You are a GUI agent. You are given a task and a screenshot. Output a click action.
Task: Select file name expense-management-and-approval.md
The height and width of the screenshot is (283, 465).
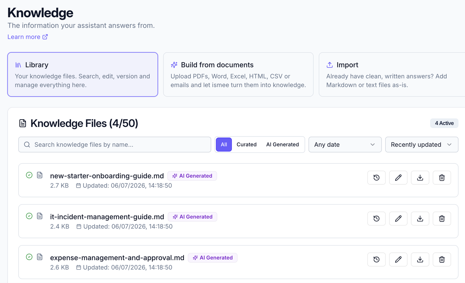(x=117, y=258)
